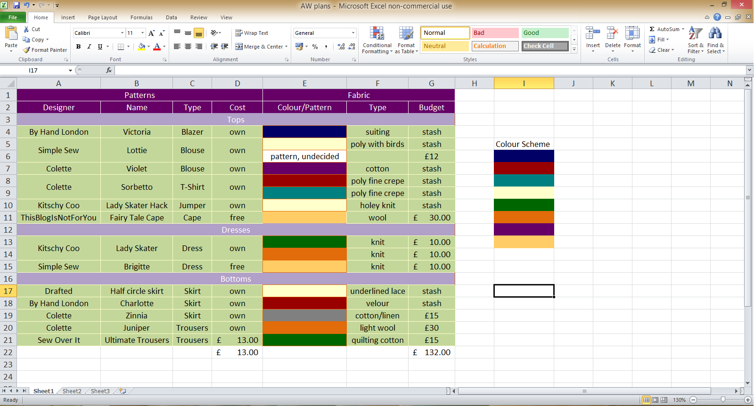Switch to the Data ribbon tab
Viewport: 754px width, 406px height.
pos(172,17)
